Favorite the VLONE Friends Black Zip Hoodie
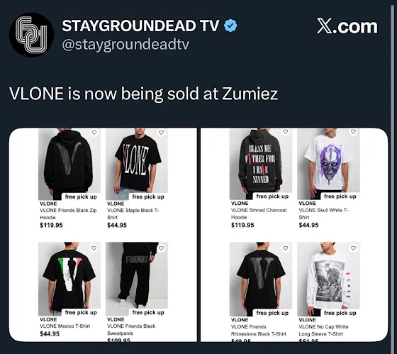 click(x=94, y=133)
